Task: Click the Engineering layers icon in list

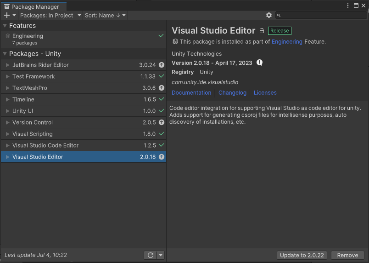Action: (8, 36)
